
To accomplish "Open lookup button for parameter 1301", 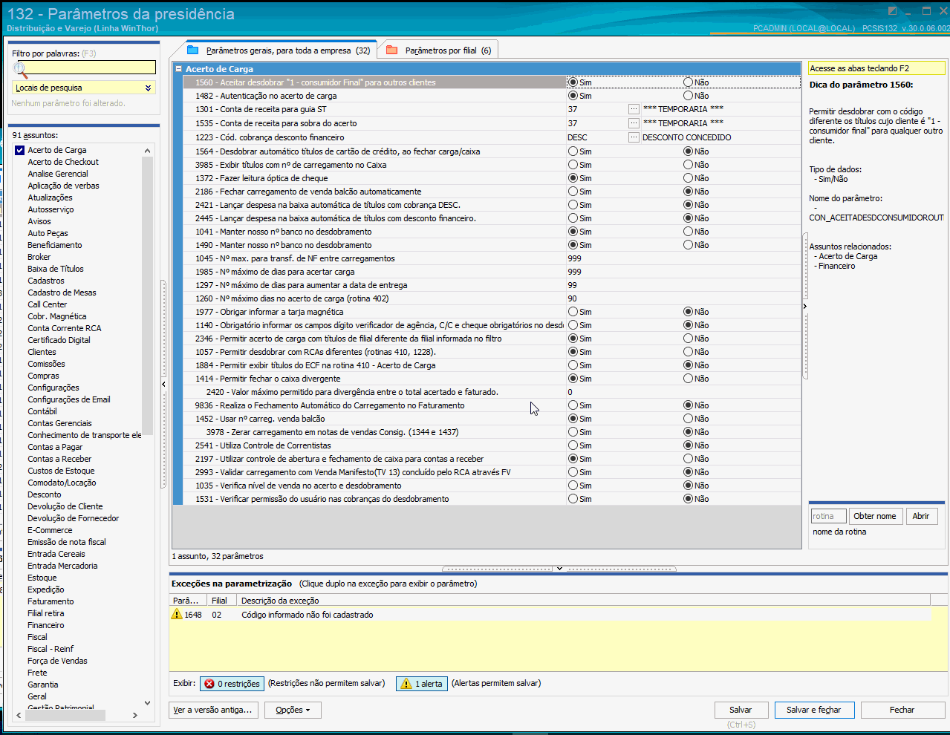I will coord(634,109).
